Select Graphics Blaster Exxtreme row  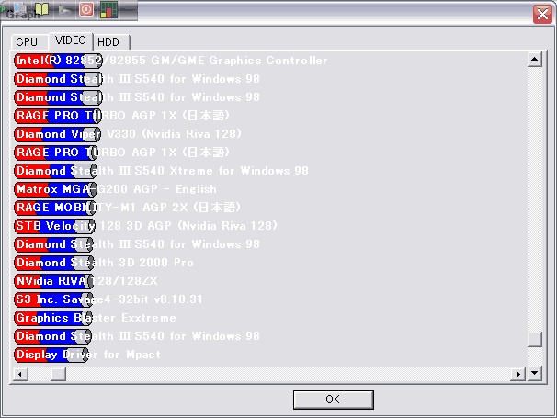(96, 318)
